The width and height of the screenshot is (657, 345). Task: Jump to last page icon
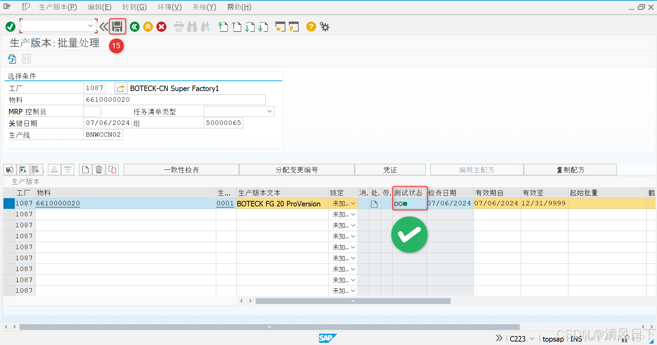click(x=263, y=27)
